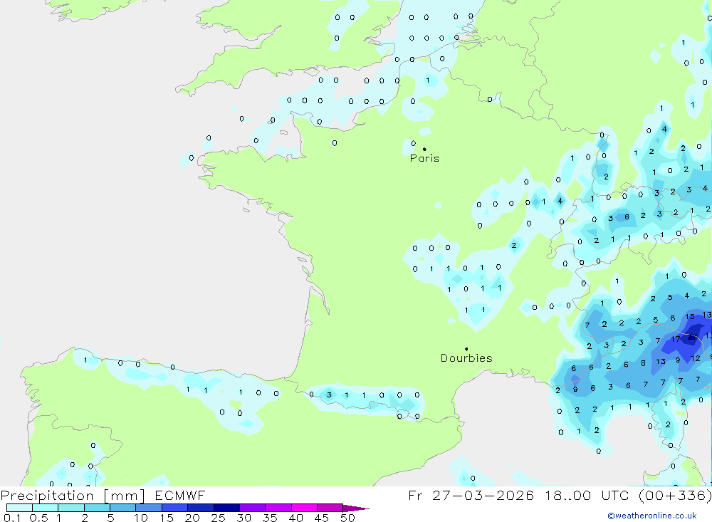Pick the 25–30 mm dark navy legend swatch
The width and height of the screenshot is (712, 522).
(226, 508)
